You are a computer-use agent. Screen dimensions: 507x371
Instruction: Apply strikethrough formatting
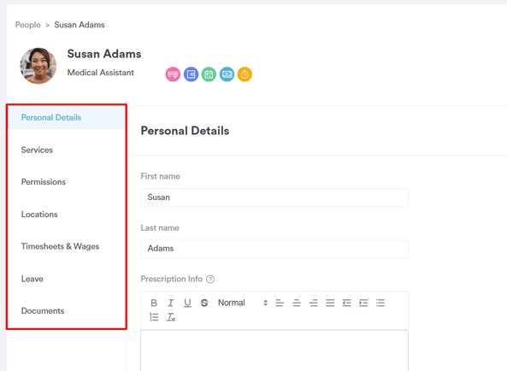click(x=204, y=303)
